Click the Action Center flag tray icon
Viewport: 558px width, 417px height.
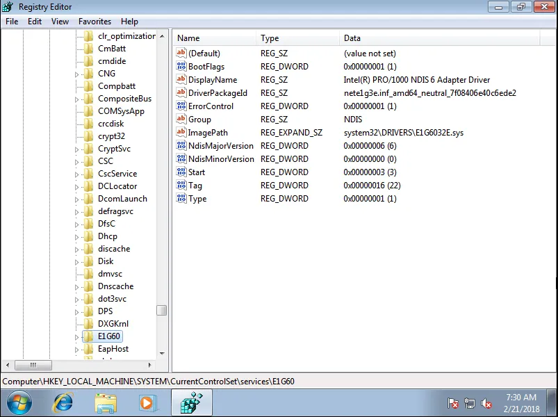(452, 404)
